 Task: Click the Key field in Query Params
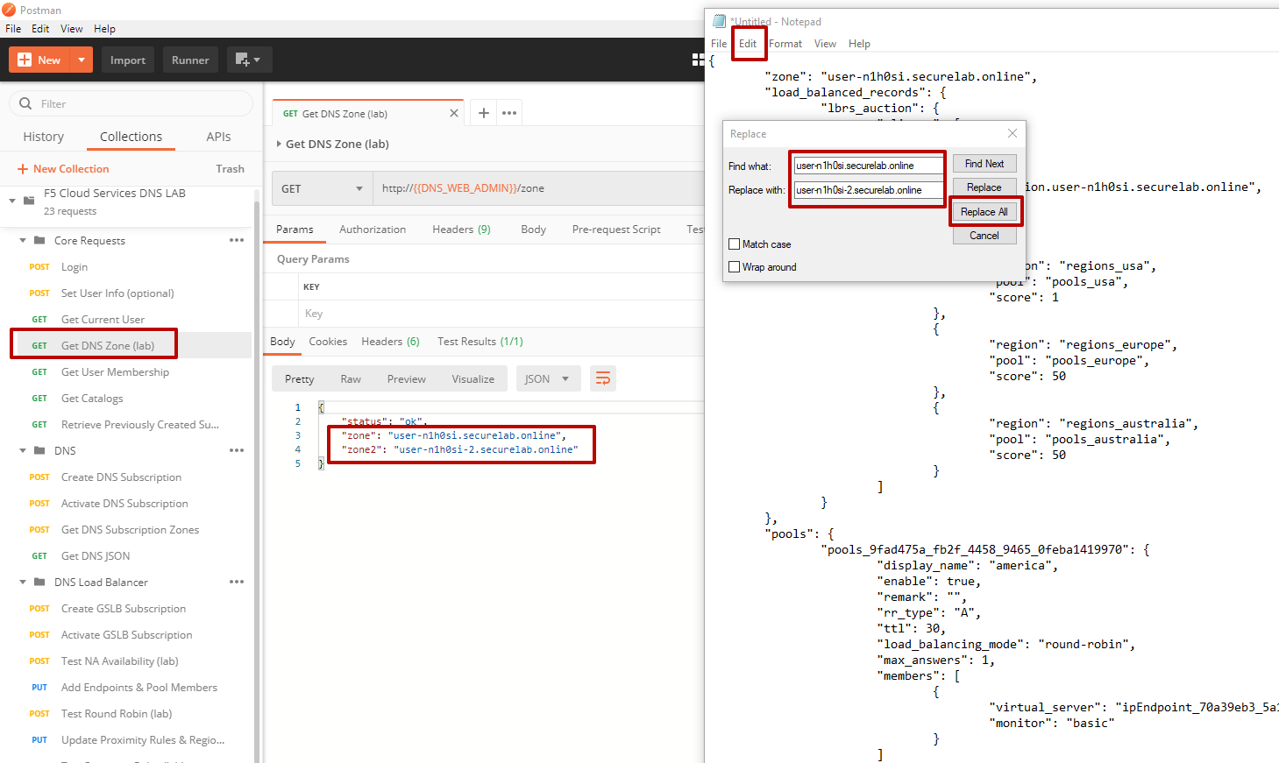click(501, 313)
